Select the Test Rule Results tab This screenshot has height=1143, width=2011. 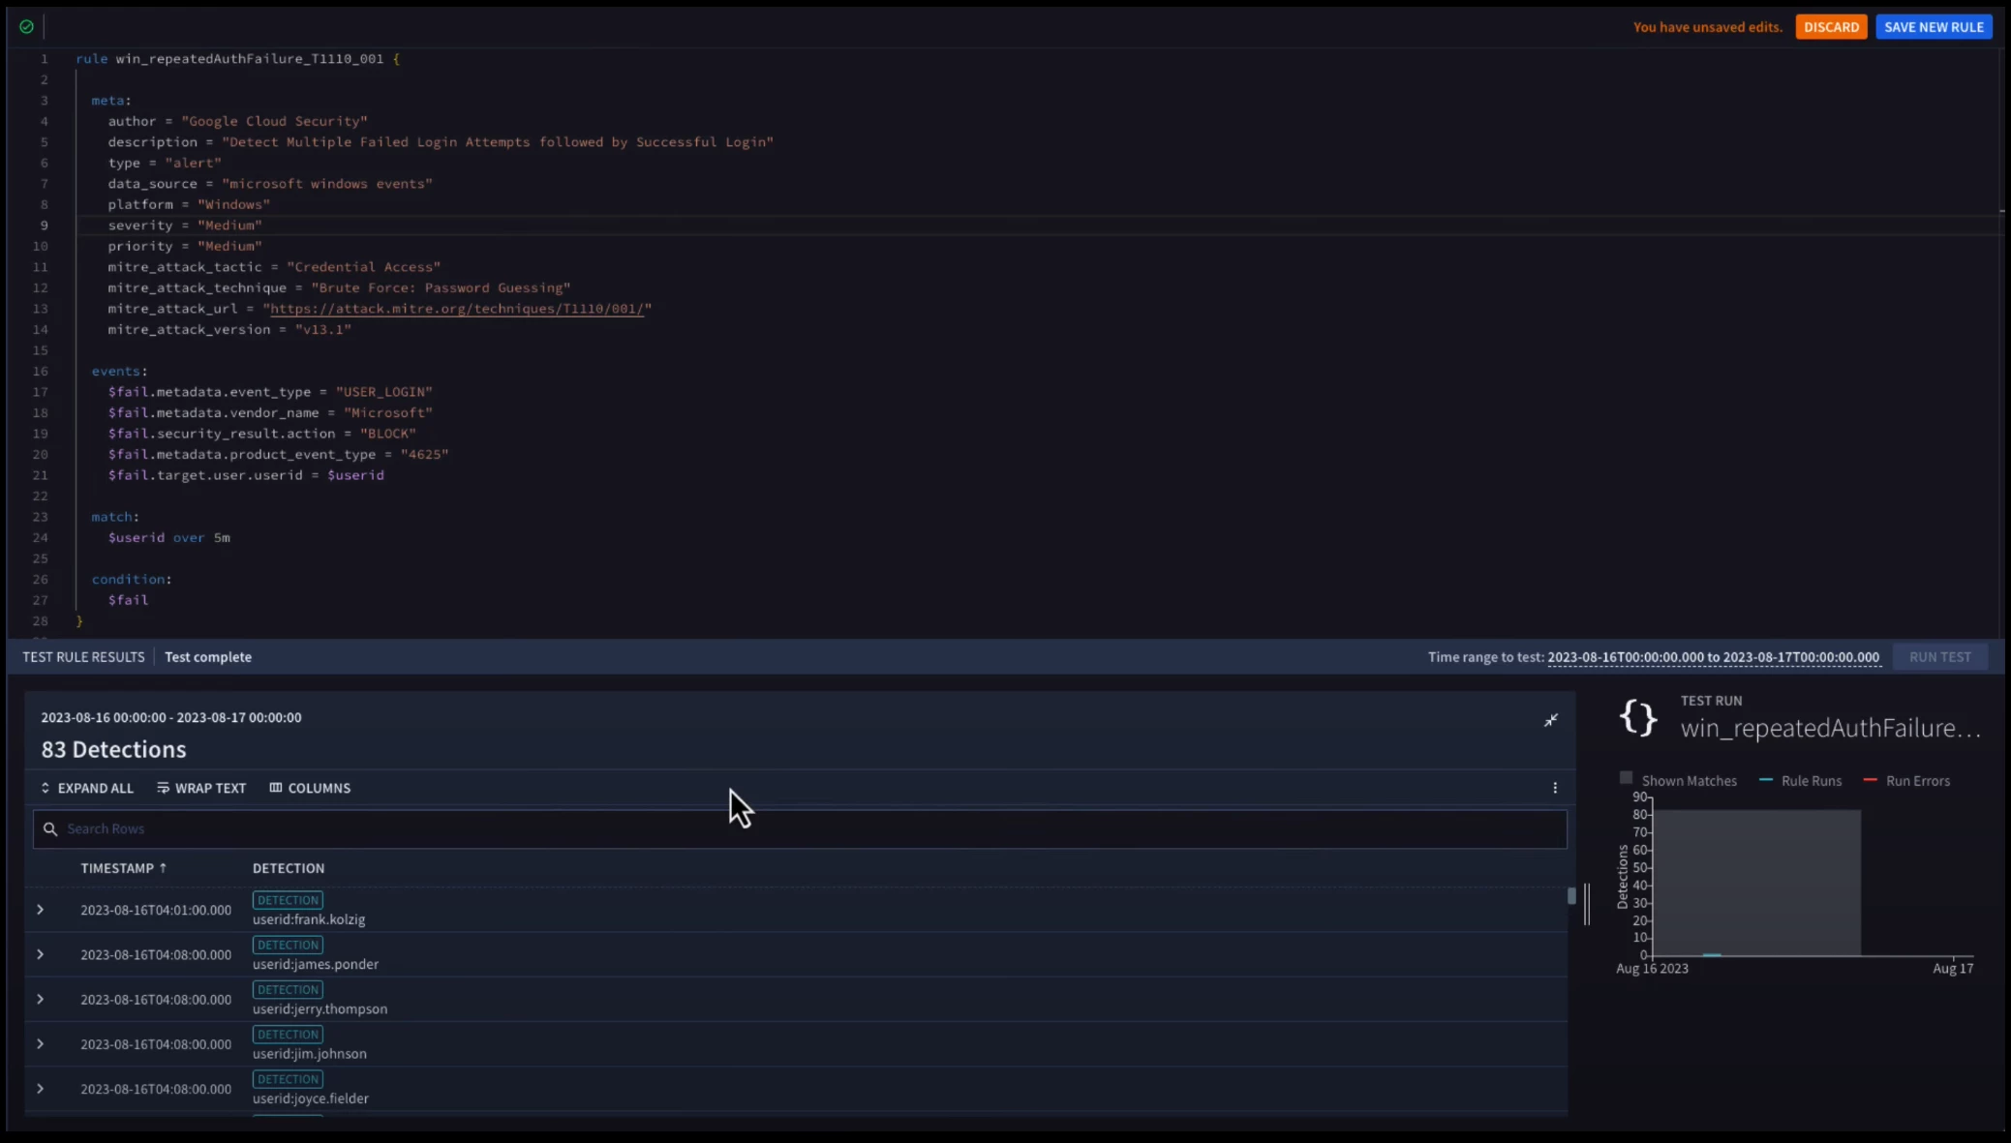(83, 657)
